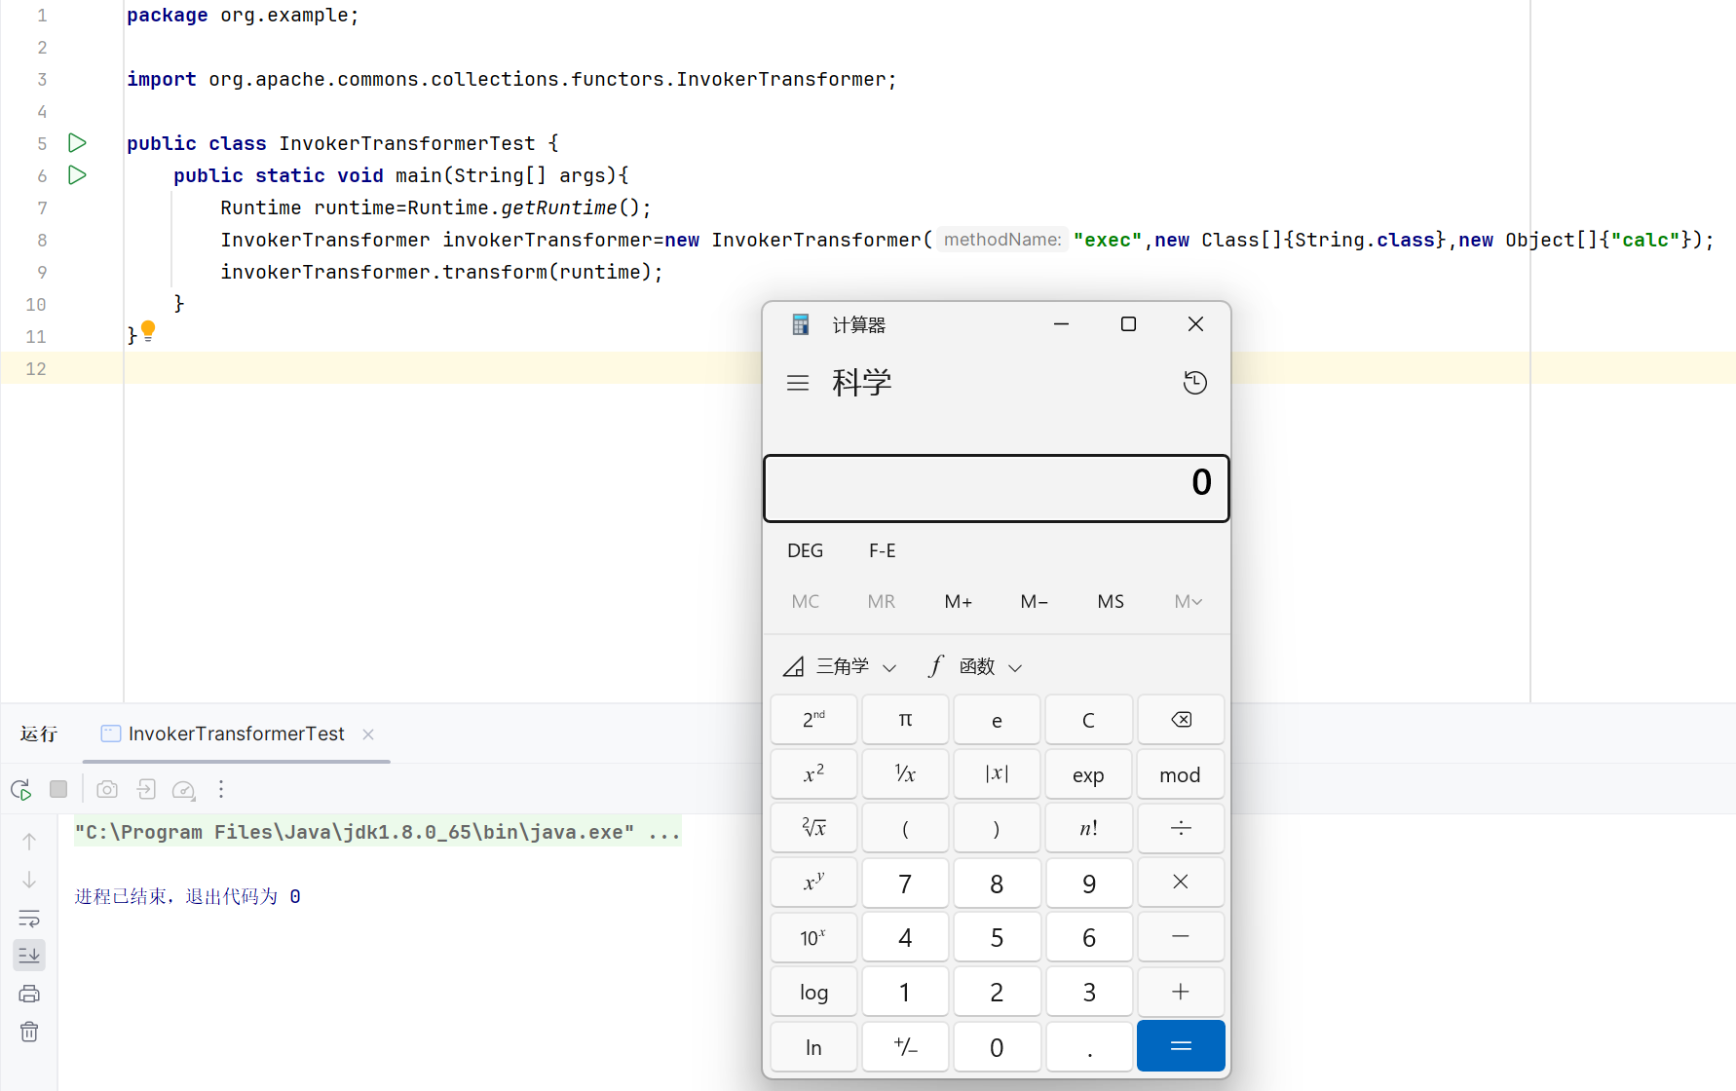Click the "calc" string in code
The image size is (1736, 1091).
(1645, 240)
